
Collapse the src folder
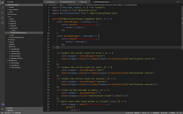[24, 16]
